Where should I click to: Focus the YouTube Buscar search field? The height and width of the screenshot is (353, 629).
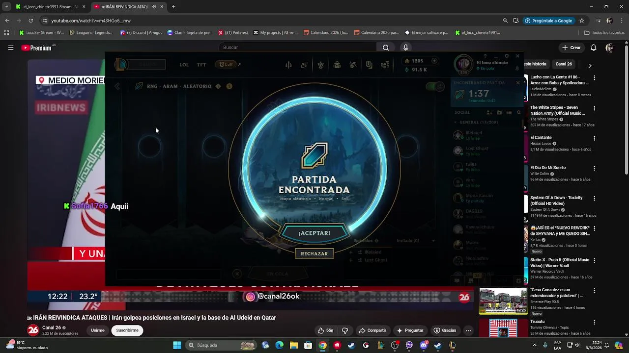coord(298,48)
